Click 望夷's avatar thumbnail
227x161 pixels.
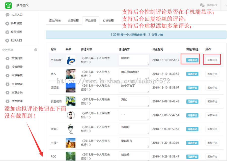[69, 129]
